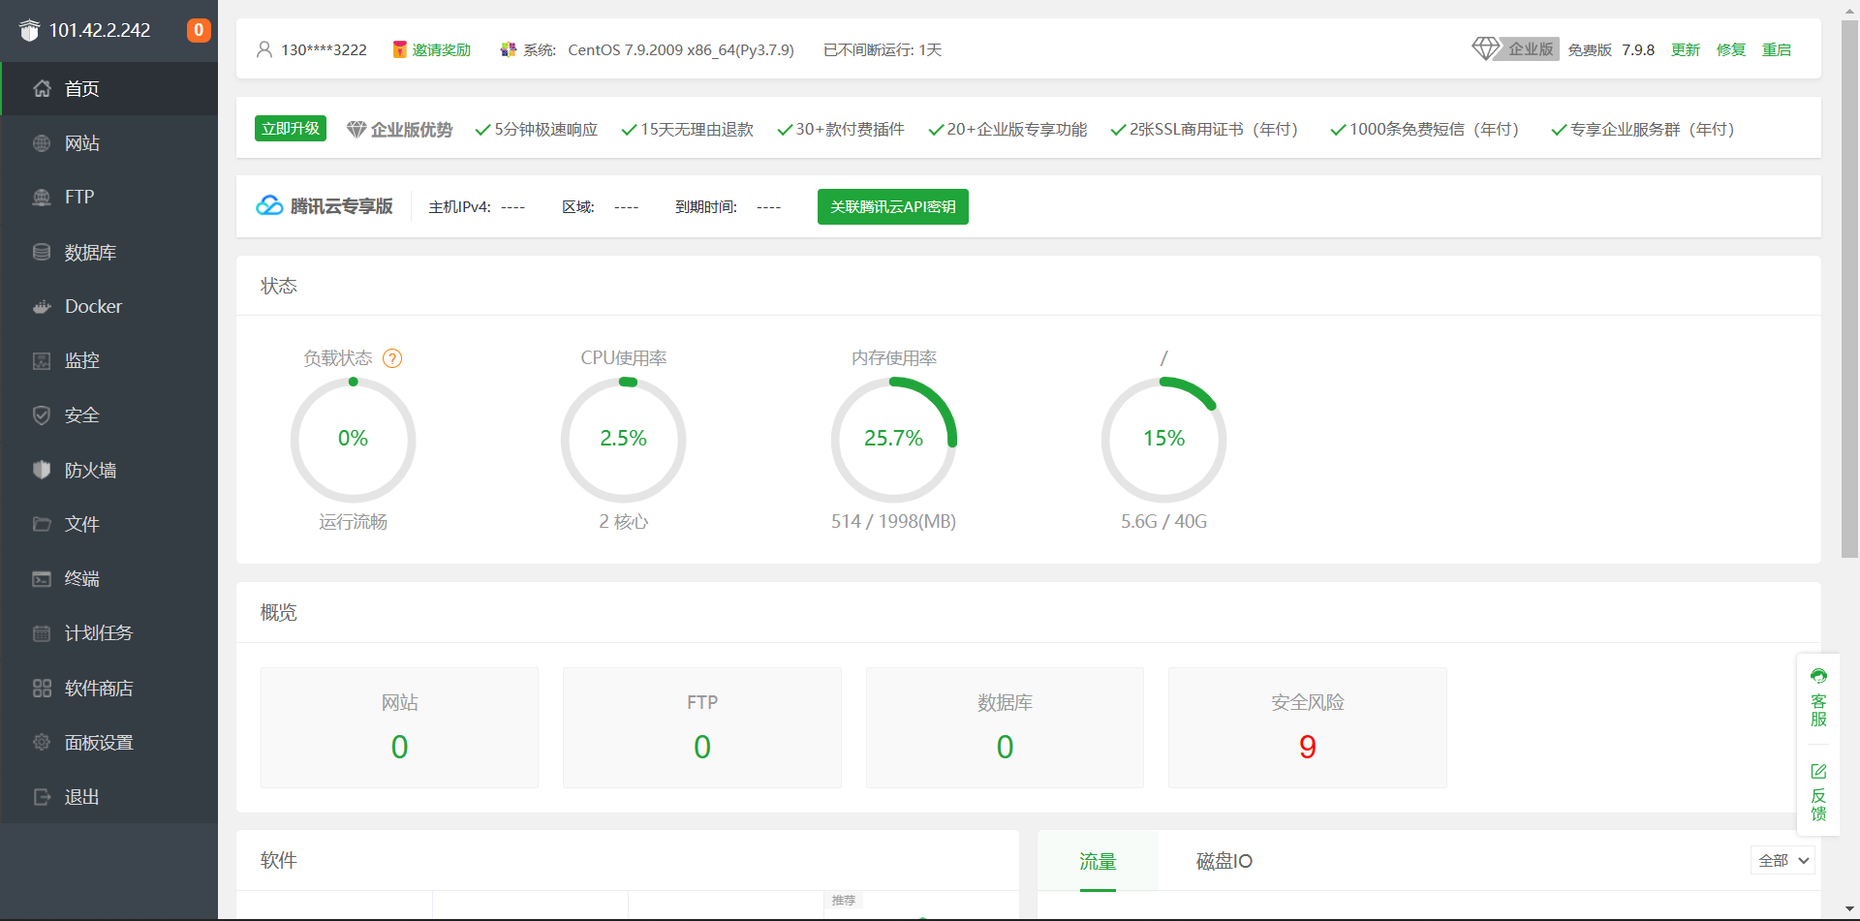1860x921 pixels.
Task: Click the monitor icon beside 监控
Action: pyautogui.click(x=42, y=361)
